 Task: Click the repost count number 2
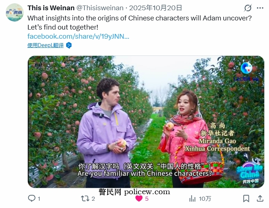click(93, 199)
